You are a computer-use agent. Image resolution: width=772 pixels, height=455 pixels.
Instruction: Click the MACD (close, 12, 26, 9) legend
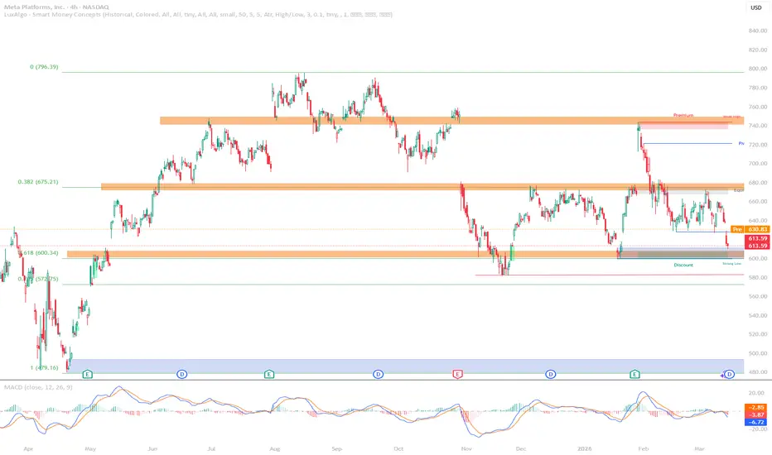coord(38,387)
